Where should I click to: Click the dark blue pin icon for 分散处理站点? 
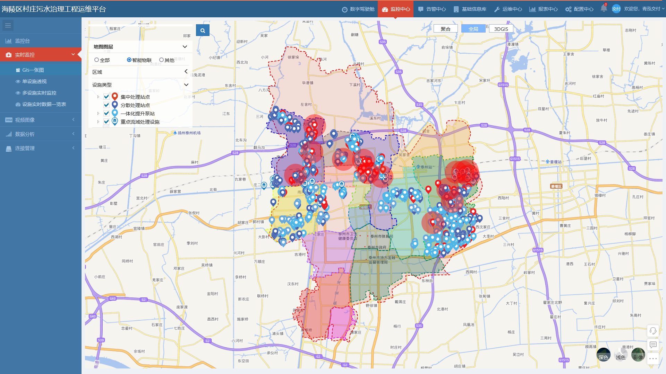click(x=115, y=105)
